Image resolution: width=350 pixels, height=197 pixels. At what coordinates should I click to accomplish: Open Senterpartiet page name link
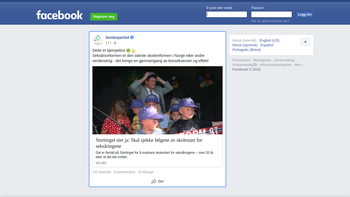pos(117,37)
